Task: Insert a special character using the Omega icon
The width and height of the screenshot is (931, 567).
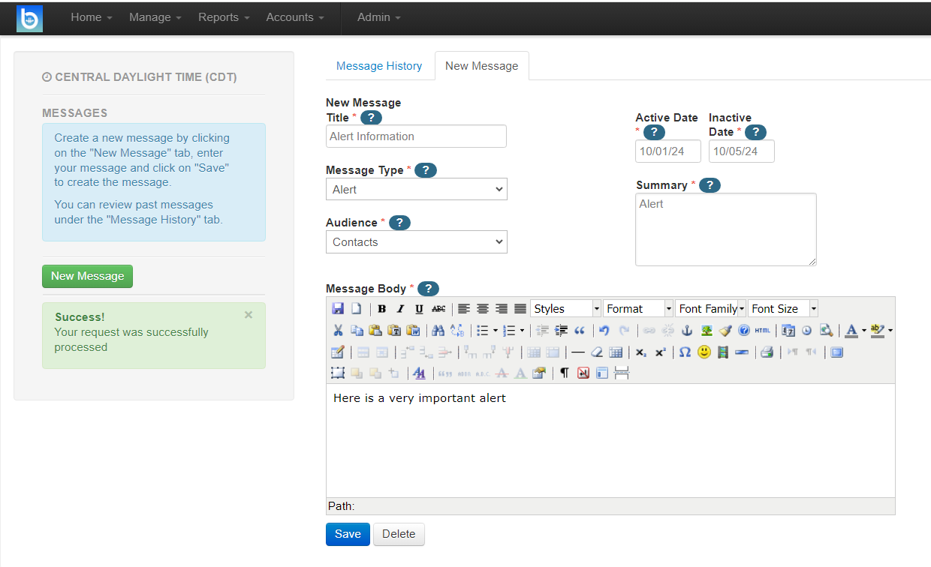Action: click(685, 352)
